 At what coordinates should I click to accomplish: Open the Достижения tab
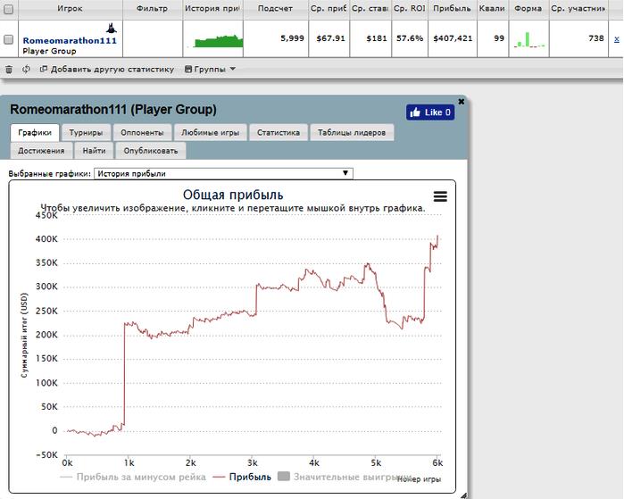coord(41,151)
